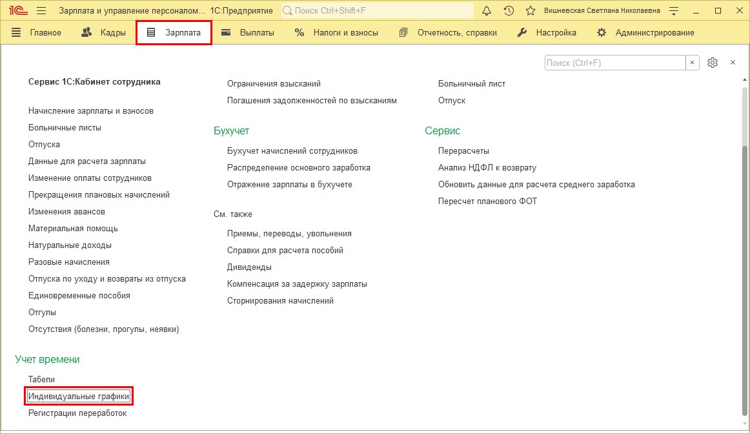750x434 pixels.
Task: Open the Главное section
Action: pyautogui.click(x=45, y=32)
